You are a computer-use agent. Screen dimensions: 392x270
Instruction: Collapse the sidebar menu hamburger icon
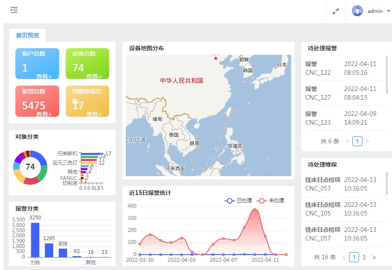[x=14, y=10]
